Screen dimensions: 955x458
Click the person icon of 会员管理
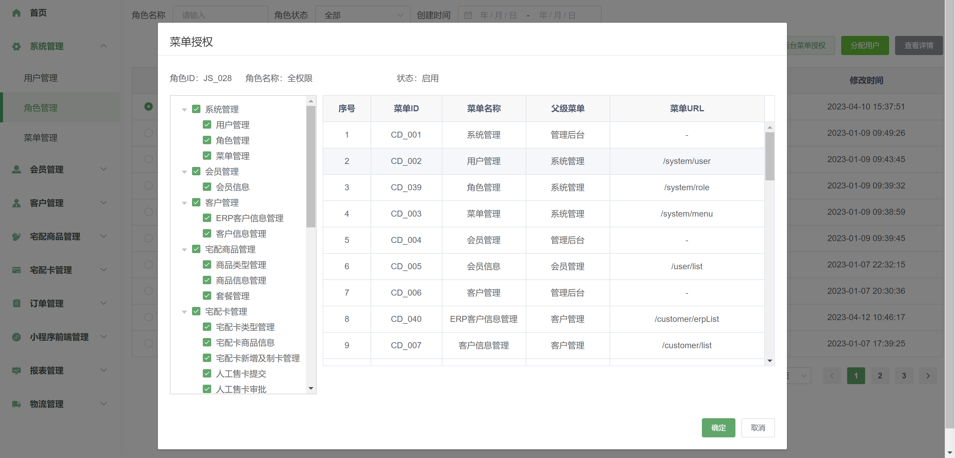tap(16, 169)
